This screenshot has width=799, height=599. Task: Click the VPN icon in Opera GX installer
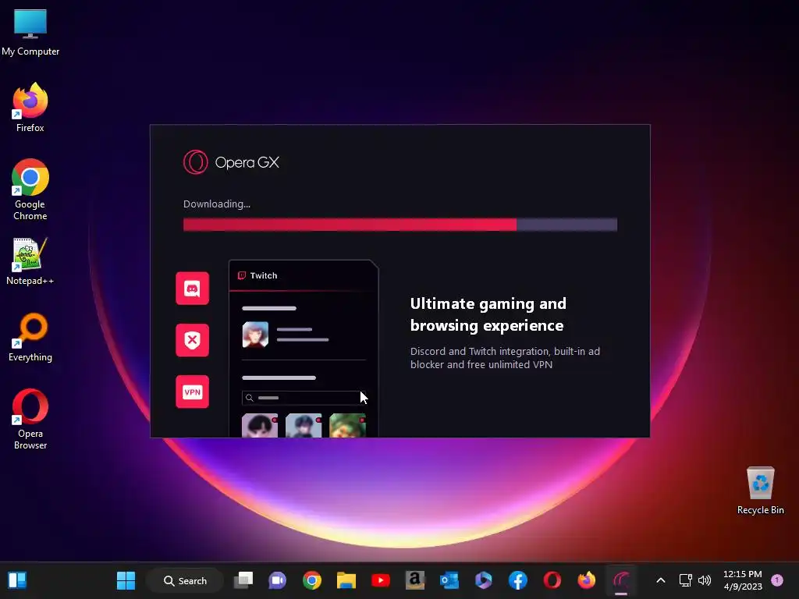tap(192, 392)
